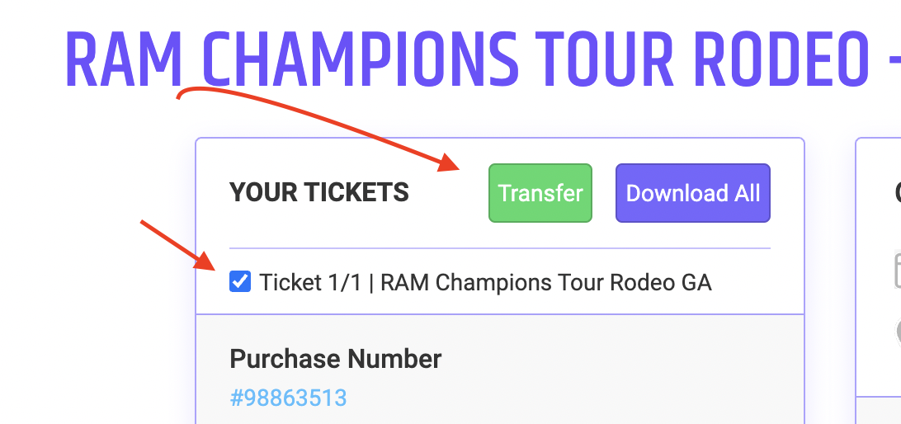Uncheck the Ticket 1/1 checkbox
Screen dimensions: 901x424
[x=239, y=281]
